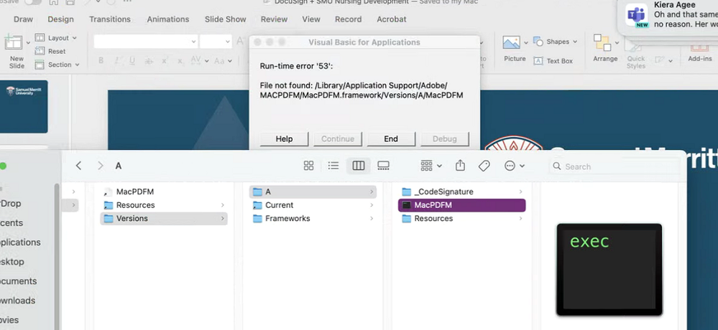The width and height of the screenshot is (718, 330).
Task: Click the disabled Debug button
Action: [x=445, y=139]
